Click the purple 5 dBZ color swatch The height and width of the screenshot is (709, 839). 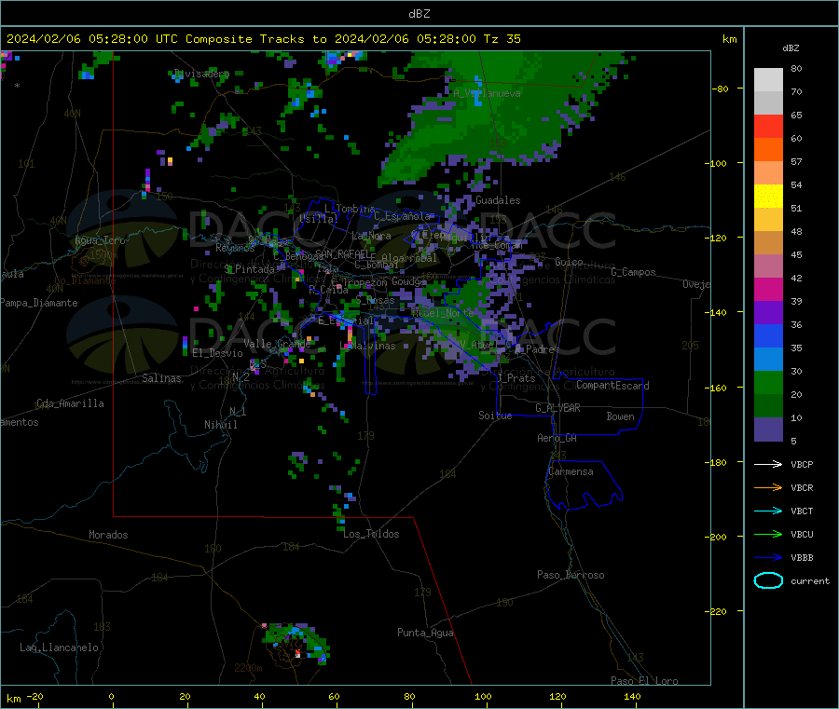[768, 429]
